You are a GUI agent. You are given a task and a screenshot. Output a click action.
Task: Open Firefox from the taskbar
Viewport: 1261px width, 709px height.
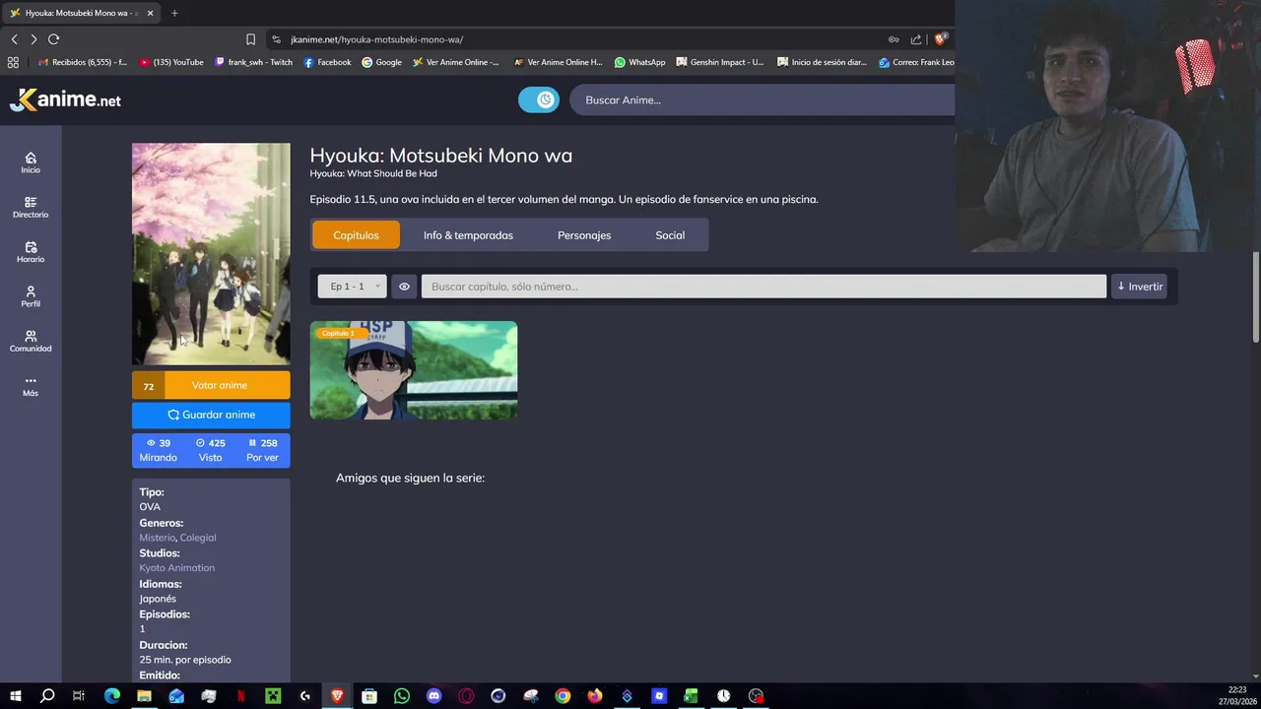tap(594, 696)
